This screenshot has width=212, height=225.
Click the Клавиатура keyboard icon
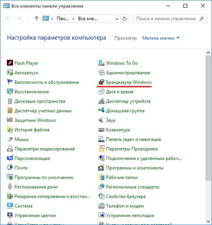click(x=101, y=130)
